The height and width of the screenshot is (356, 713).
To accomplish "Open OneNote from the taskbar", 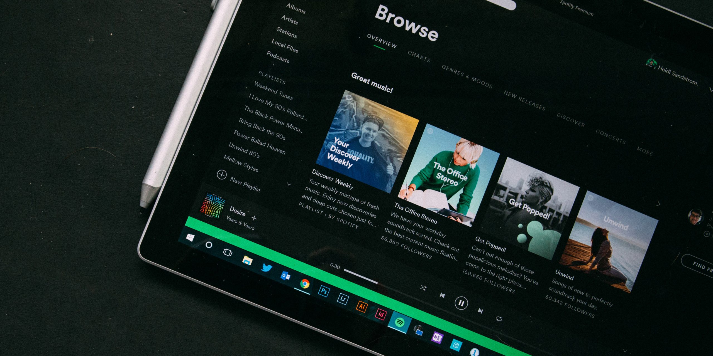I will click(x=437, y=338).
